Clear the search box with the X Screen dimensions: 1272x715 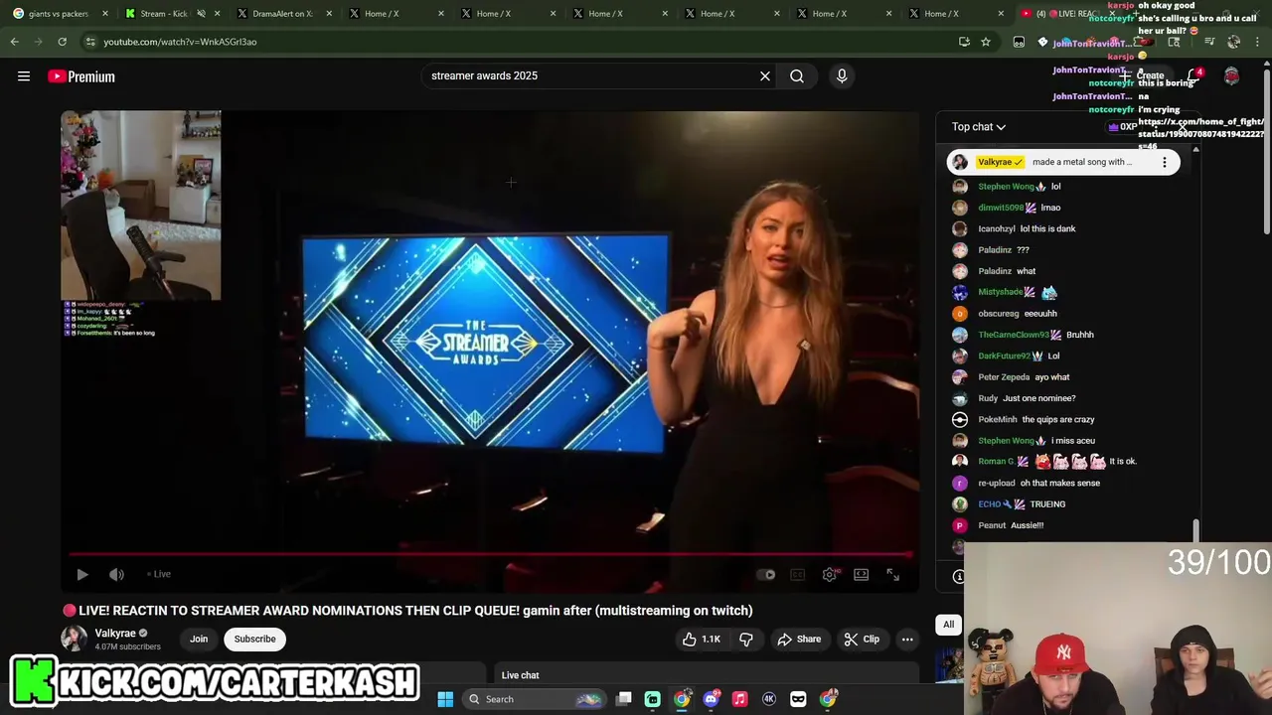(765, 75)
